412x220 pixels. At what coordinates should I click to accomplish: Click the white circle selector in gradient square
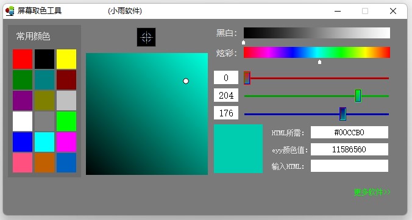tap(186, 81)
